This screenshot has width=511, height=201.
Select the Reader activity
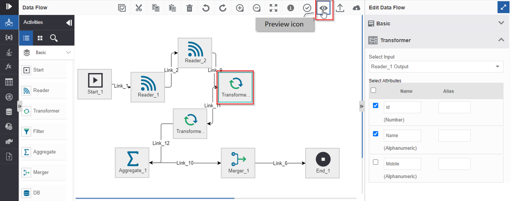pyautogui.click(x=44, y=91)
